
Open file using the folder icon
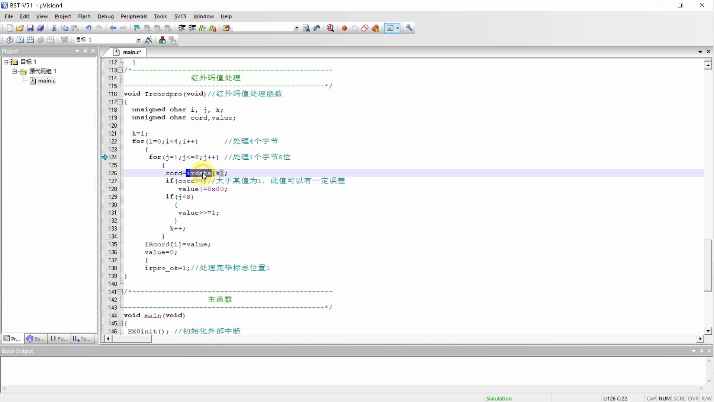pos(20,28)
